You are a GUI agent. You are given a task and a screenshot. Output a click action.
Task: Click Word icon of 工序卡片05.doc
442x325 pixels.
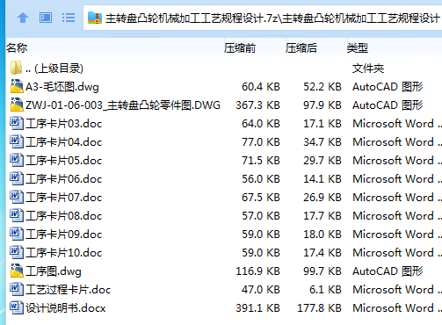click(x=17, y=160)
